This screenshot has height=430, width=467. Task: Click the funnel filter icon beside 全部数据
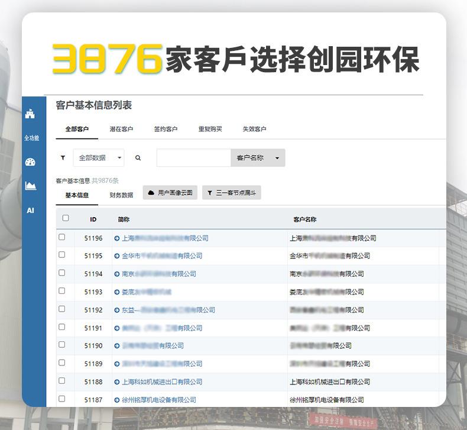[63, 158]
